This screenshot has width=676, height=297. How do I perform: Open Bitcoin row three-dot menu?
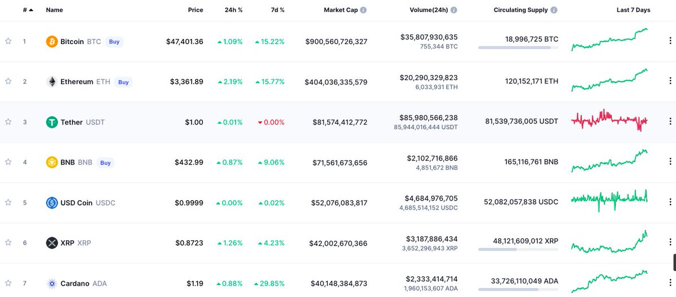(670, 41)
